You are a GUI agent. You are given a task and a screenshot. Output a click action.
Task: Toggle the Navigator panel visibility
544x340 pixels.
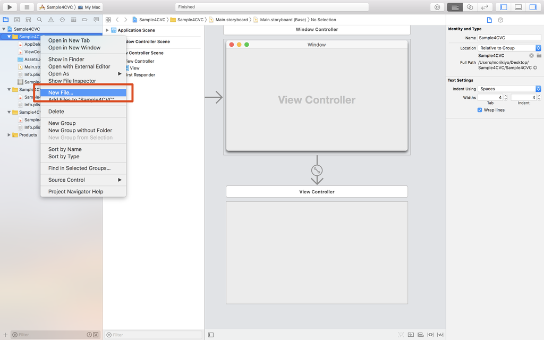(x=504, y=7)
